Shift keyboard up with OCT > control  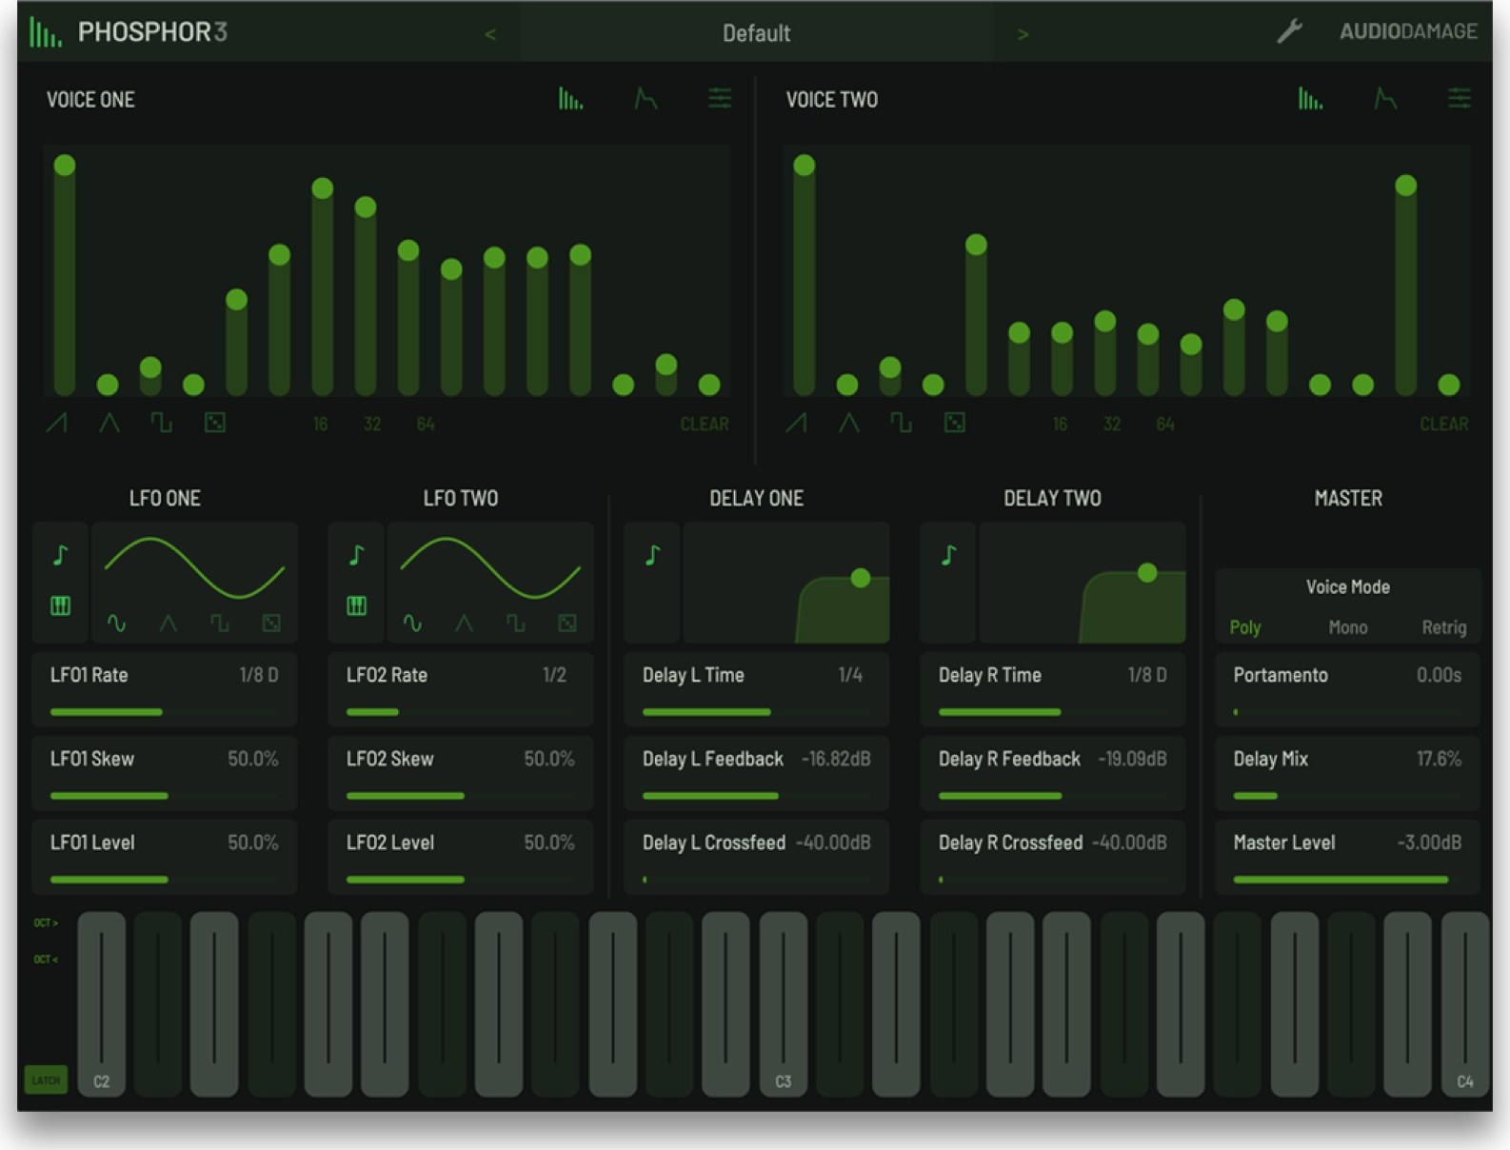pyautogui.click(x=46, y=922)
